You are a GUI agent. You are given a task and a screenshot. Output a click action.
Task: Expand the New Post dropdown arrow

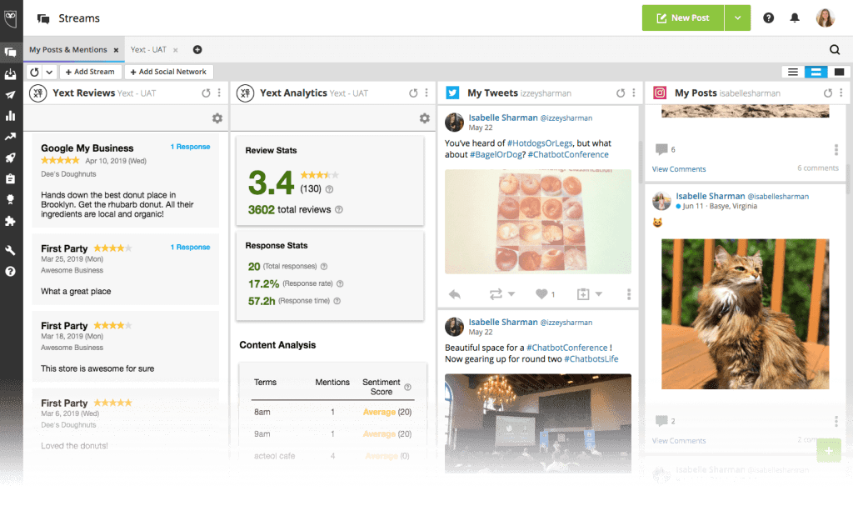[x=737, y=18]
